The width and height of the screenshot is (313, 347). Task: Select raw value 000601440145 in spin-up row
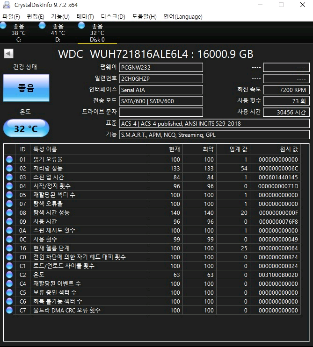(x=278, y=177)
